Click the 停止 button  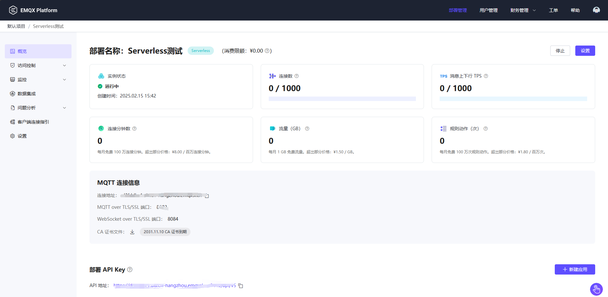point(560,51)
